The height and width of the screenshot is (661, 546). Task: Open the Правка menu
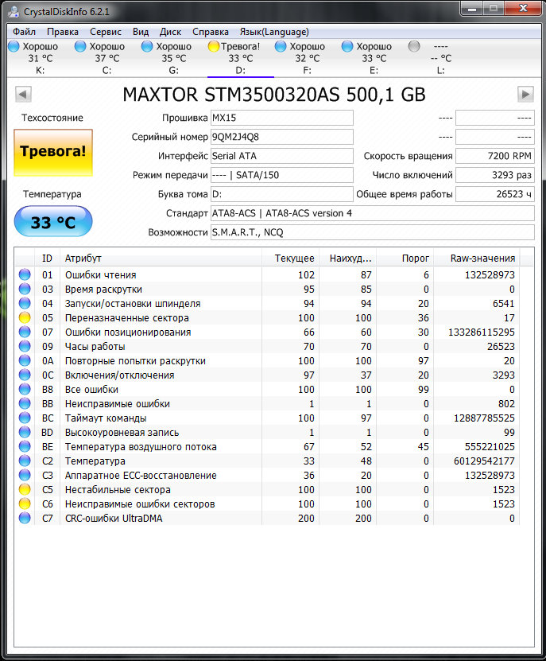tap(63, 32)
